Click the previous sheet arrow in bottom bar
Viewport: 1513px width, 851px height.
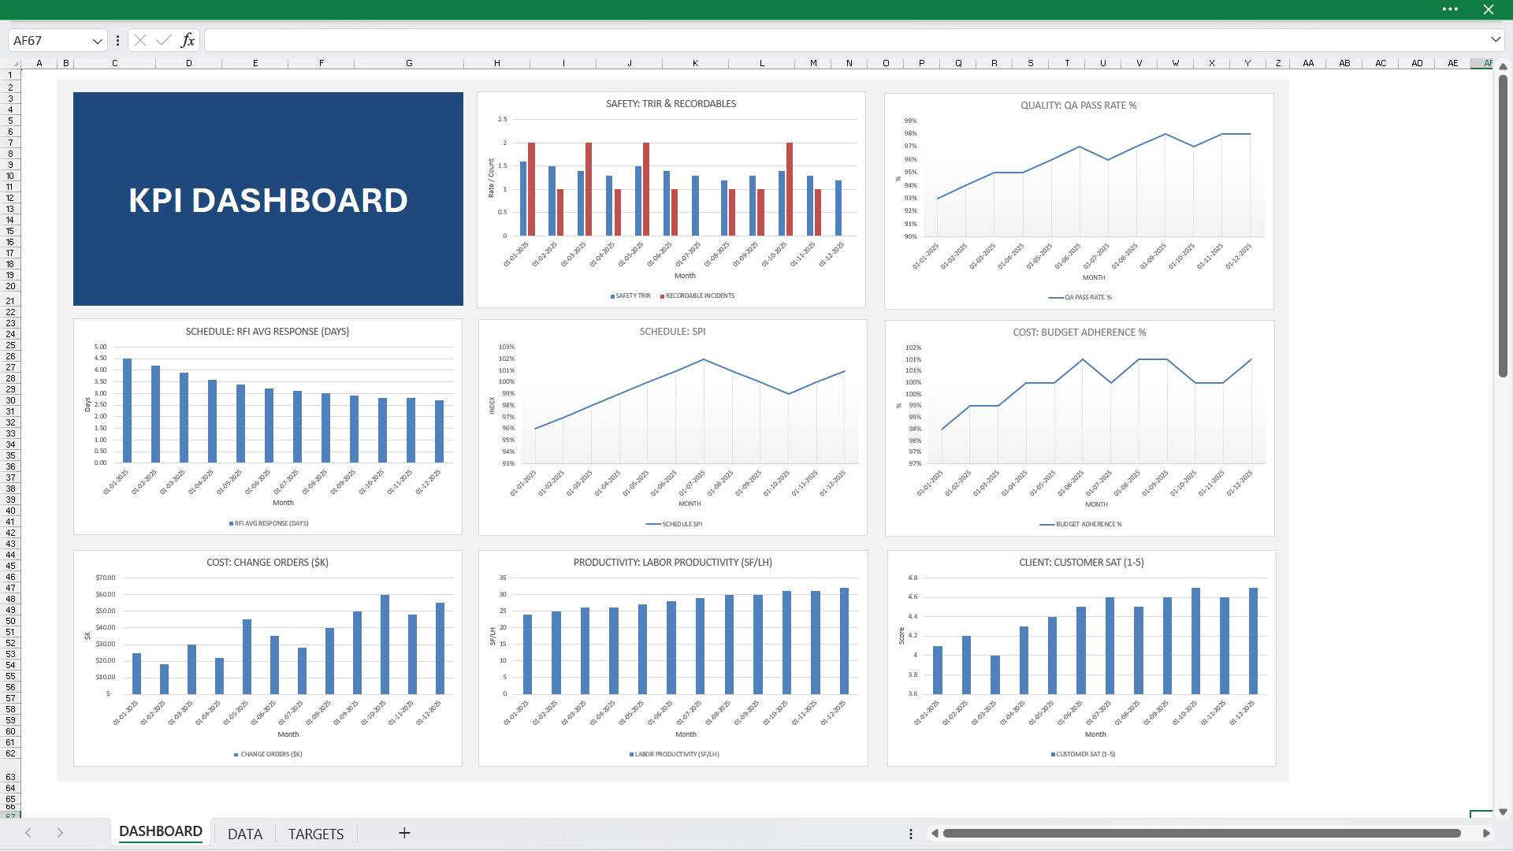(x=28, y=833)
